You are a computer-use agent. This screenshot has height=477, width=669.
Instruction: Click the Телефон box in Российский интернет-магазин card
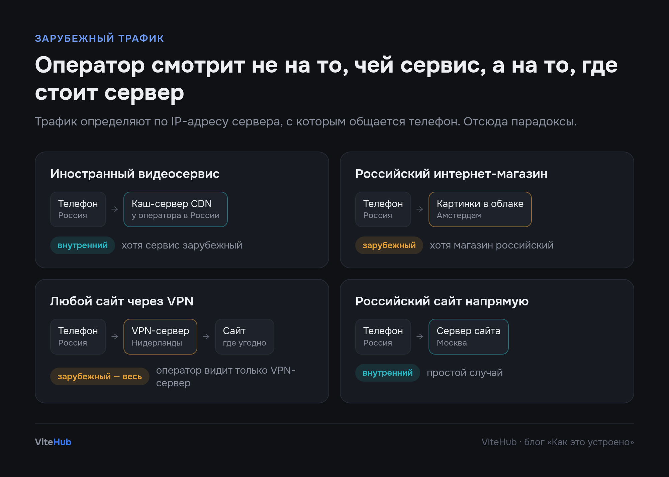(x=383, y=209)
